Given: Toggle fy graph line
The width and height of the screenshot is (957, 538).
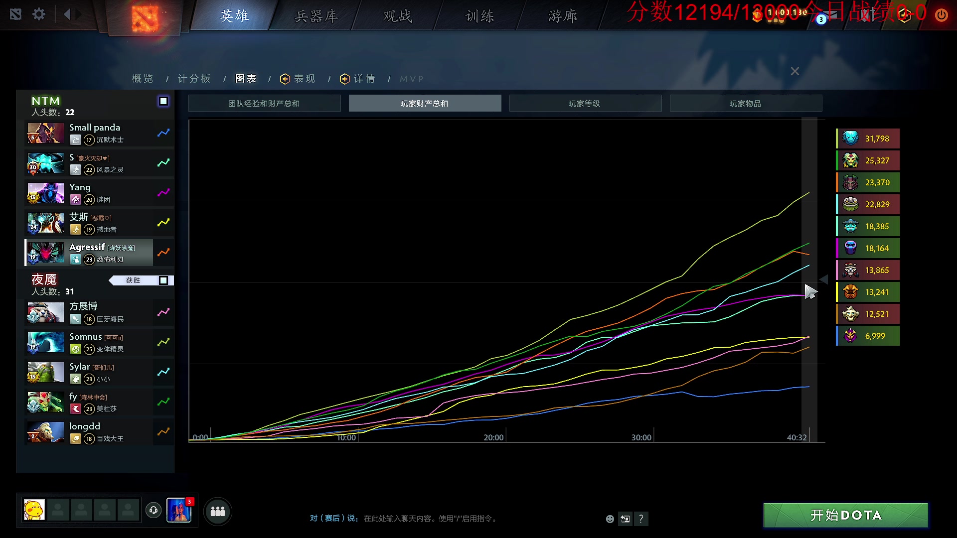Looking at the screenshot, I should click(x=163, y=402).
